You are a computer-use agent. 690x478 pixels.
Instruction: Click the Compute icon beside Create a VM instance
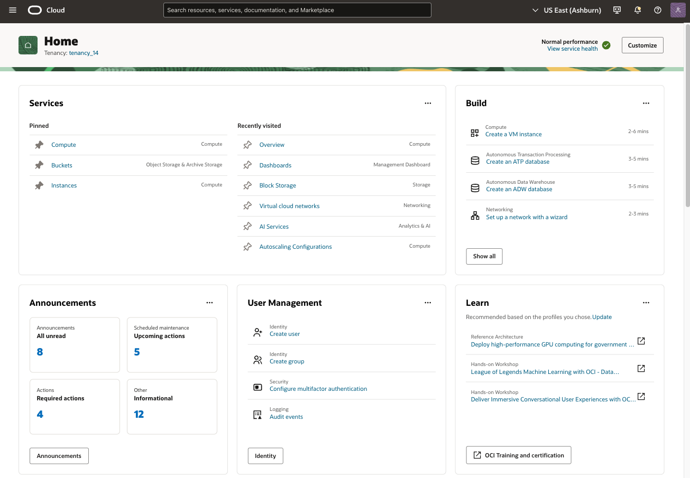tap(475, 130)
